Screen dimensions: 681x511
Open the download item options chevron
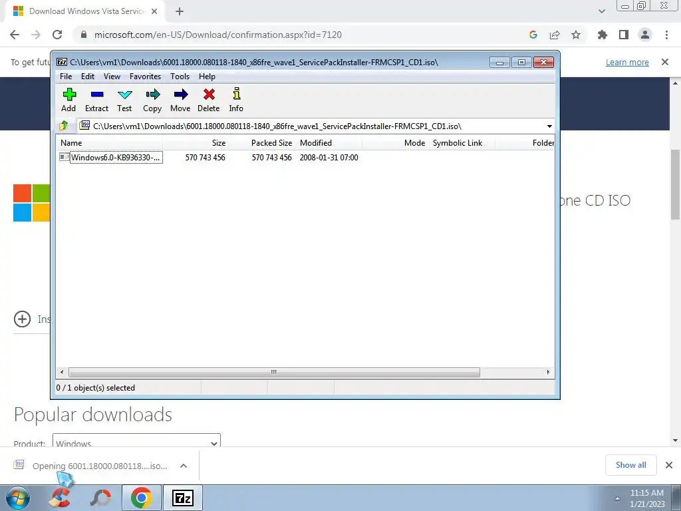(x=184, y=466)
